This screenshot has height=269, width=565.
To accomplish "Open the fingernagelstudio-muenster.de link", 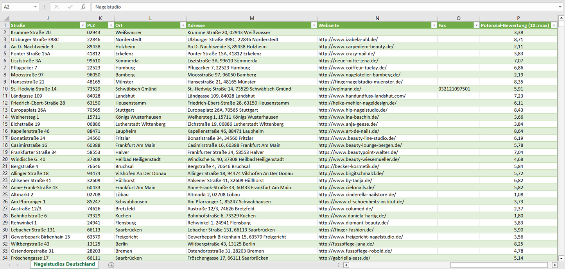I will point(360,82).
